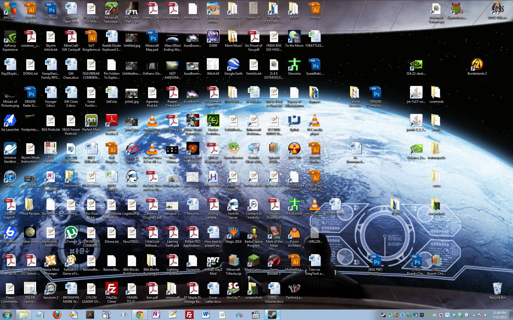
Task: Launch SimCity desktop shortcut
Action: tap(233, 291)
